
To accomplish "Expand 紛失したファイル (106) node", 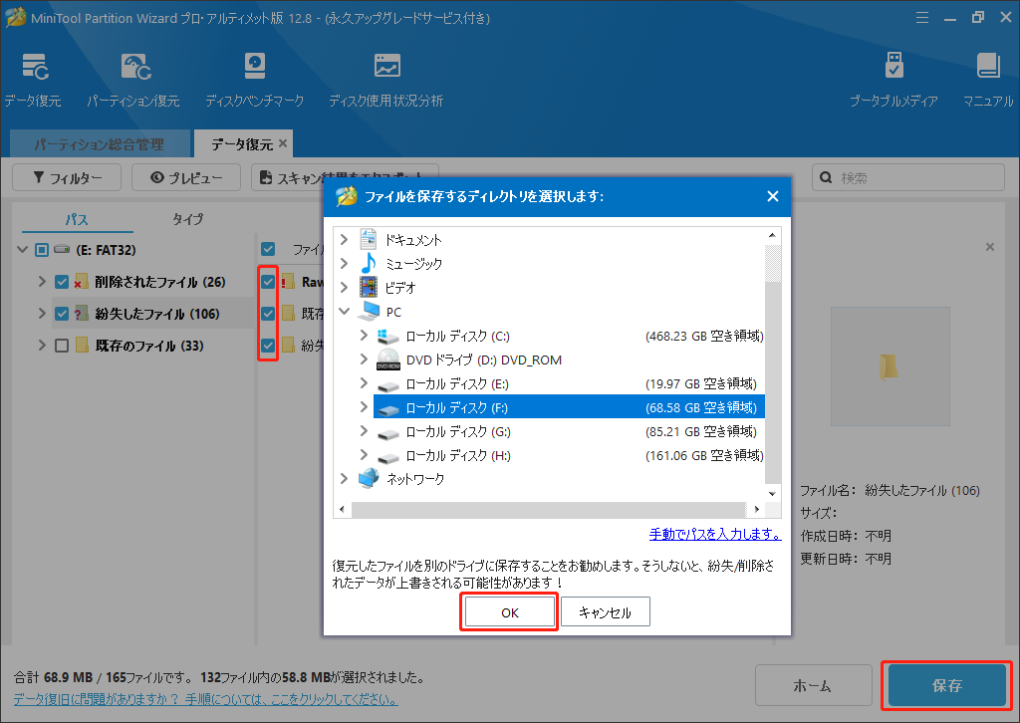I will (42, 314).
